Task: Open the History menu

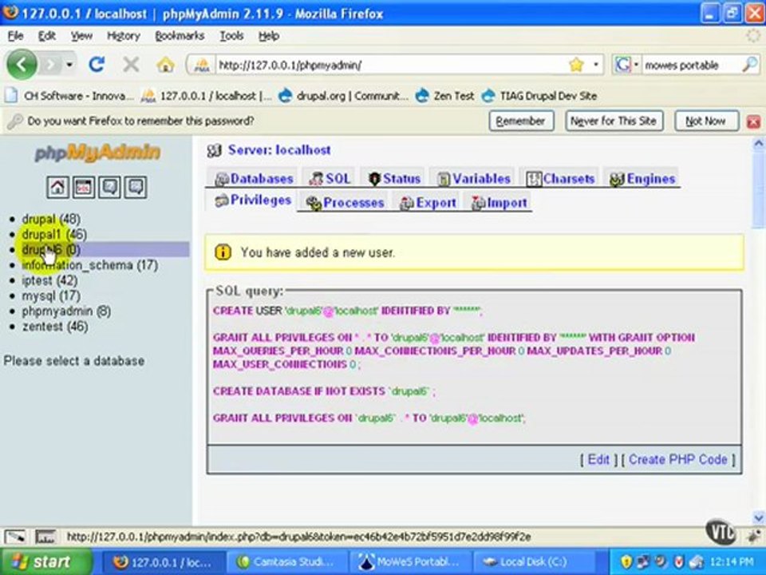Action: [124, 36]
